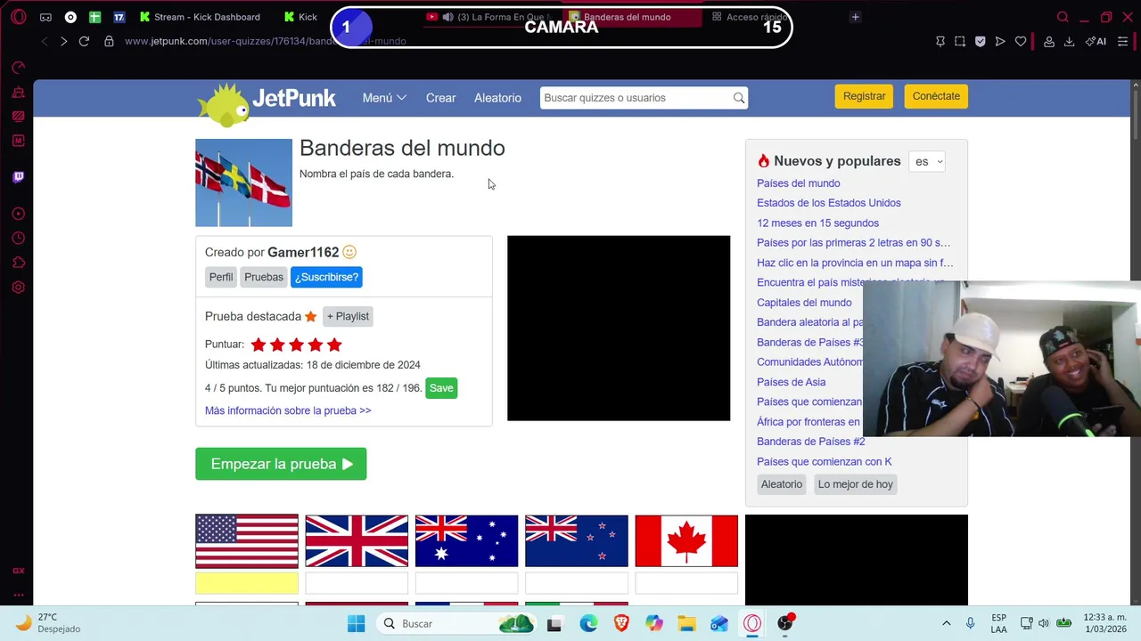Open 'Países de Asia' link

click(791, 382)
